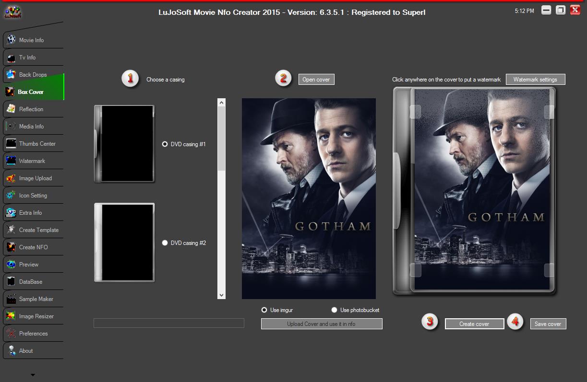This screenshot has height=382, width=587.
Task: Open the Movie Info tab
Action: pos(33,40)
